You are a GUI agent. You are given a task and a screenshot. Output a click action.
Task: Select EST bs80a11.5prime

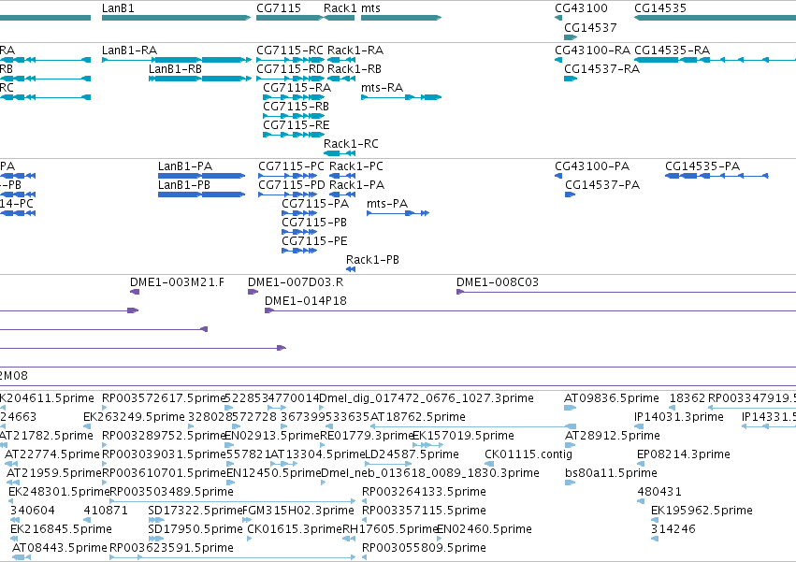(570, 483)
